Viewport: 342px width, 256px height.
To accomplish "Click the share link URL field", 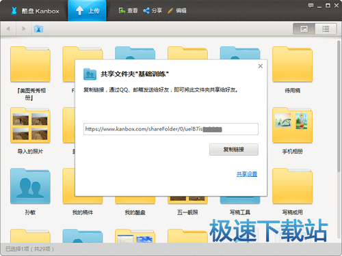I will coord(171,129).
